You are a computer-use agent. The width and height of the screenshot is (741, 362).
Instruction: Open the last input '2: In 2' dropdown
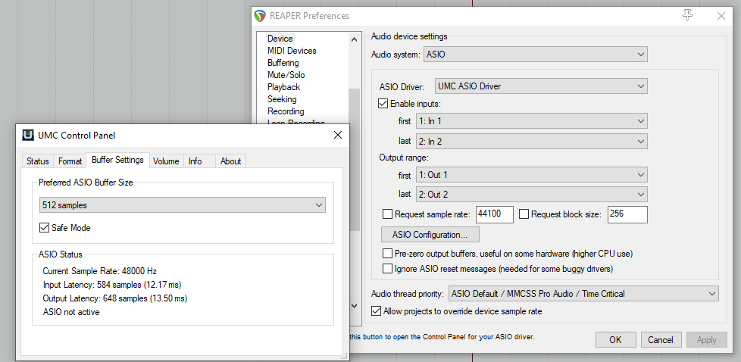click(532, 142)
